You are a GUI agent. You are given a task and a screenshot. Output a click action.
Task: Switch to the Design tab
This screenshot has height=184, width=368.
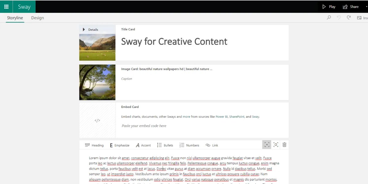[37, 18]
